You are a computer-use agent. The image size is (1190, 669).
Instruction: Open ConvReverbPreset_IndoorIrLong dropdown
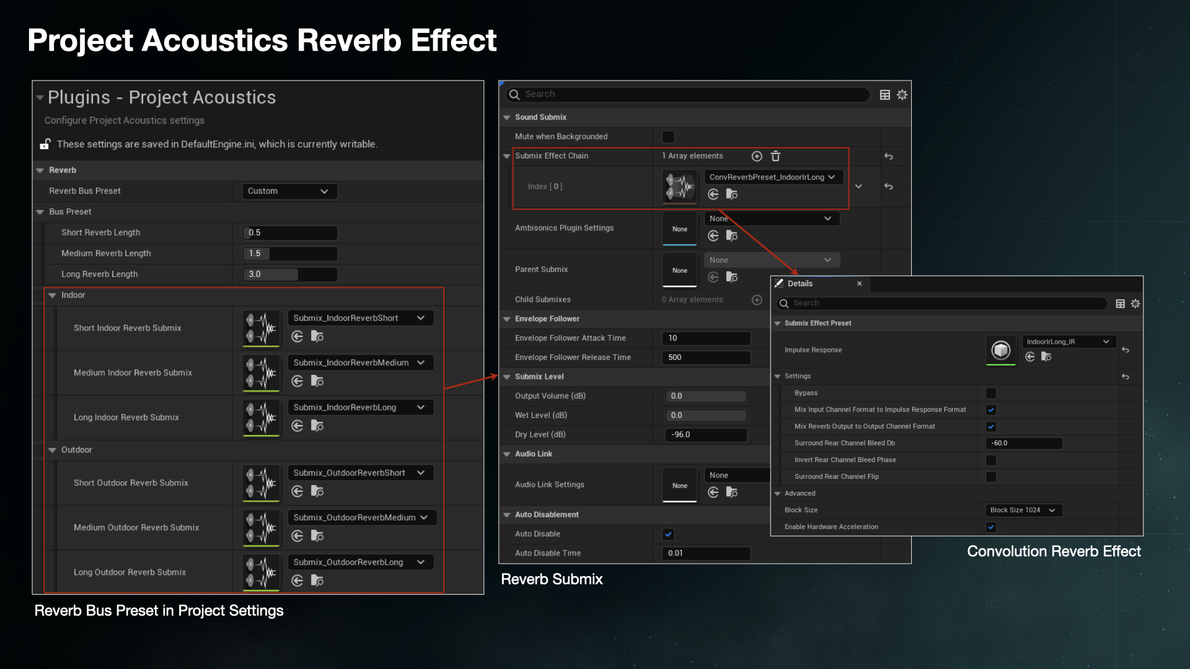point(773,177)
